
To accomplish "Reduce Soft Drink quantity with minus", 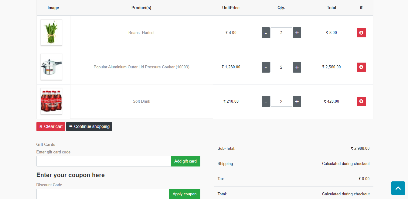I will point(266,101).
